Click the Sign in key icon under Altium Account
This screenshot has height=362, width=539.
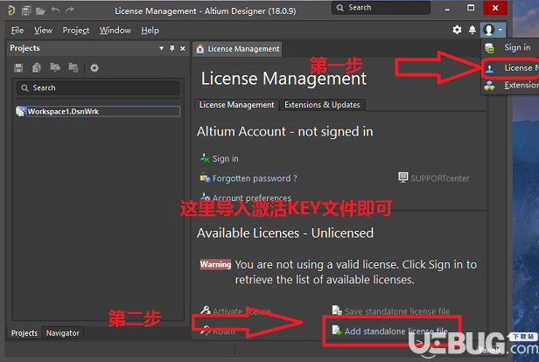pyautogui.click(x=205, y=158)
